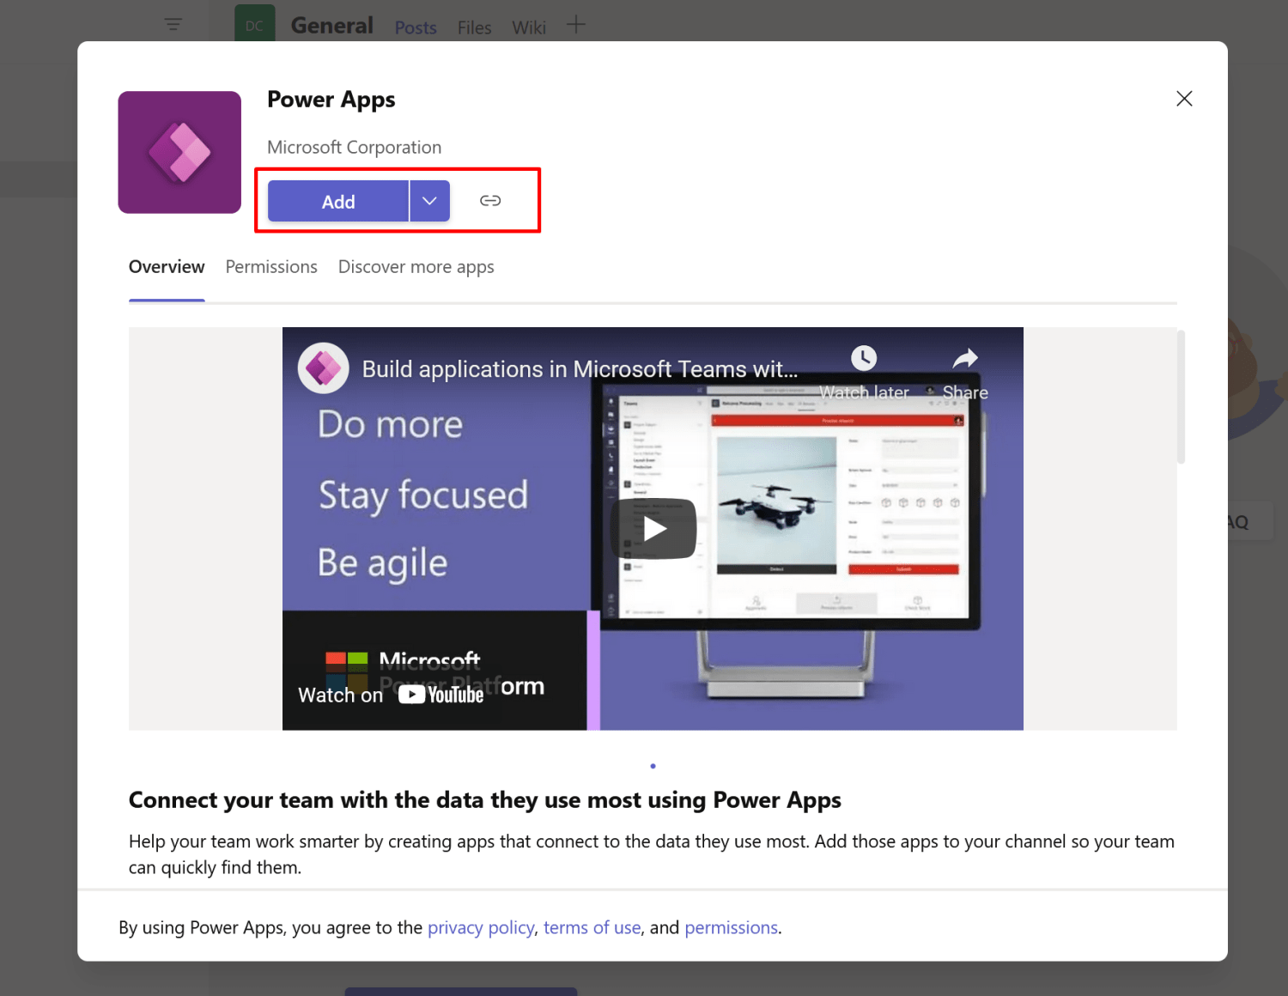View the terms of use
This screenshot has width=1288, height=996.
(x=592, y=927)
